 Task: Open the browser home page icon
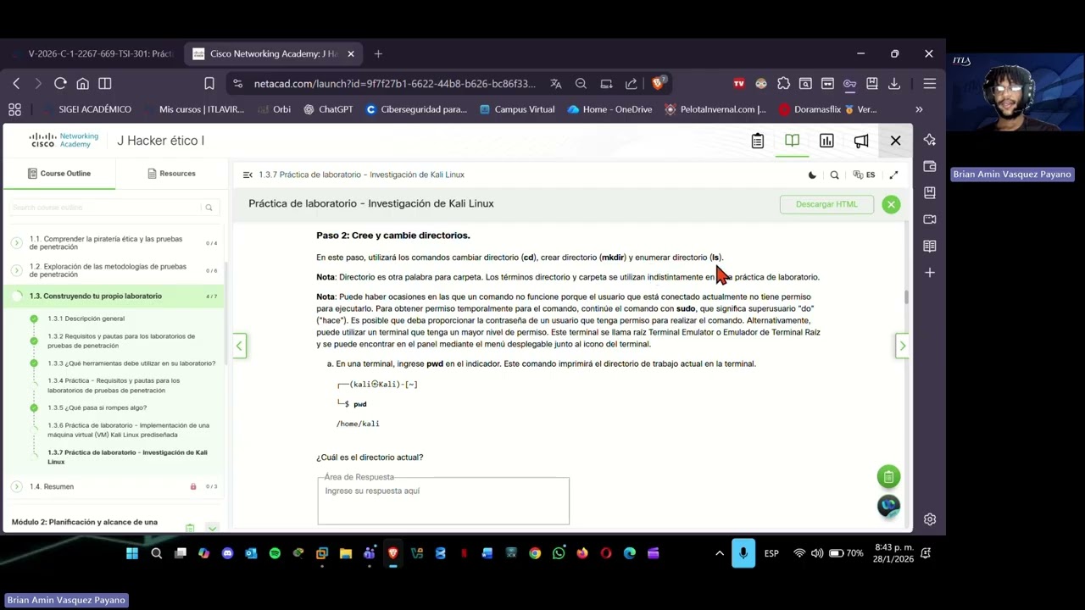(x=82, y=84)
